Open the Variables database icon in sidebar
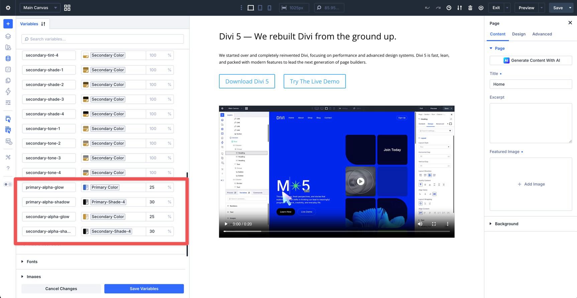Screen dimensions: 577x298 [8, 58]
